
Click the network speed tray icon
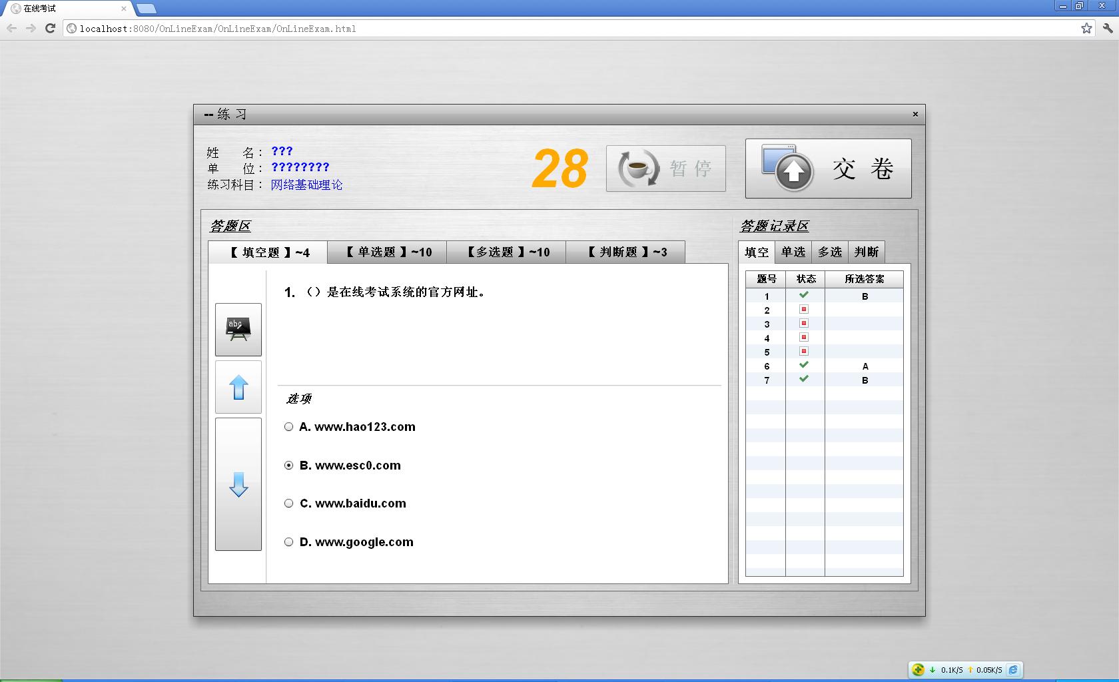919,670
